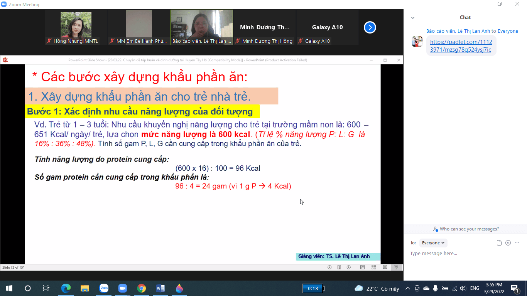Expand hidden system tray icons
The image size is (527, 296).
coord(408,288)
